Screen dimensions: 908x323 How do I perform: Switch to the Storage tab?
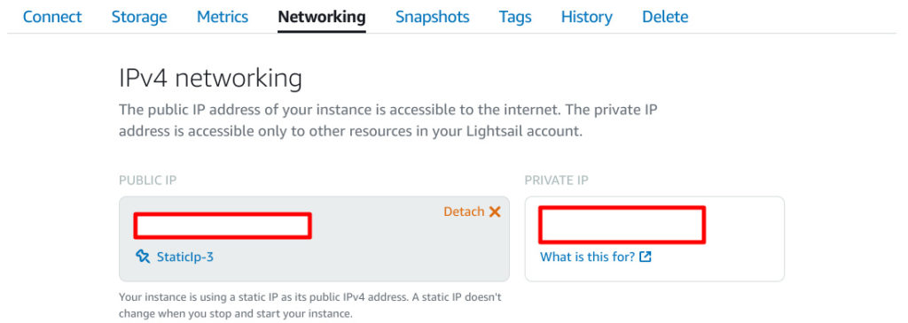point(139,17)
